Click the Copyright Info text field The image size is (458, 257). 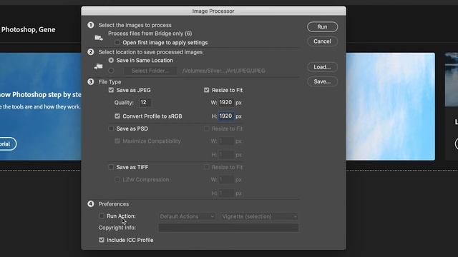pyautogui.click(x=228, y=228)
